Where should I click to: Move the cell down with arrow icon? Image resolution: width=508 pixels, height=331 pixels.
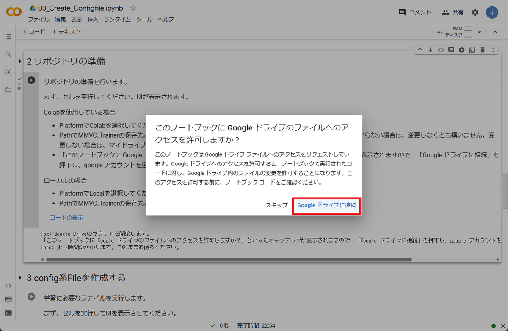pyautogui.click(x=430, y=50)
